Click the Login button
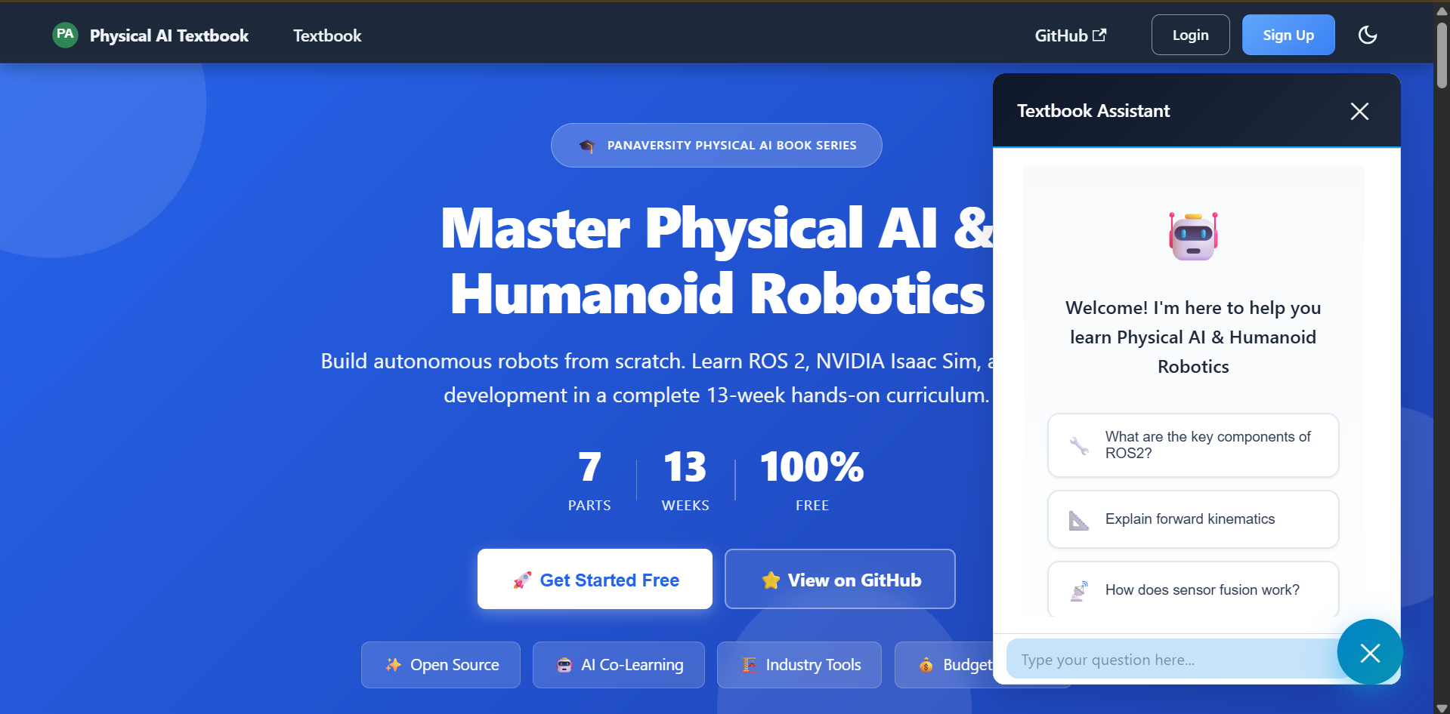This screenshot has height=714, width=1450. 1190,35
